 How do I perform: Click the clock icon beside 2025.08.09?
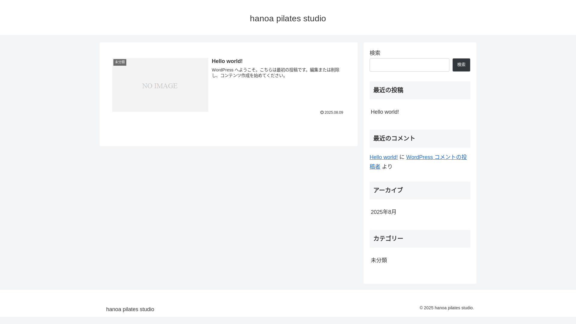coord(322,112)
